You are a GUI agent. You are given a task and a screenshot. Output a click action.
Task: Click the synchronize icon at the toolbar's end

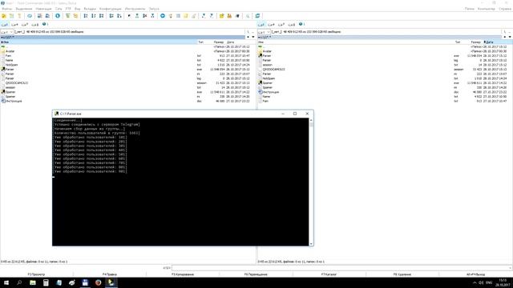[257, 16]
